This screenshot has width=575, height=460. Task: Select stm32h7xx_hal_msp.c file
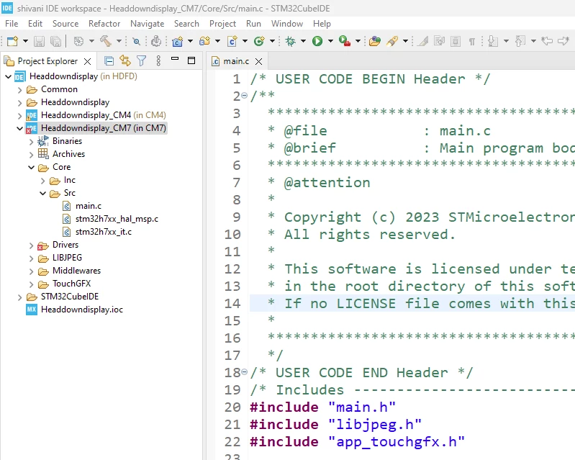tap(117, 219)
